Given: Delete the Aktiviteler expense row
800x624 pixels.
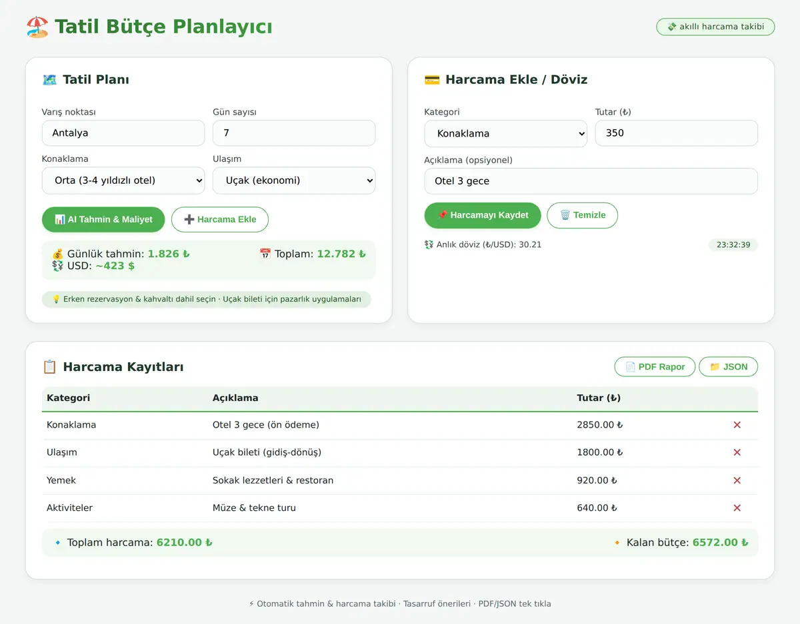Looking at the screenshot, I should click(x=737, y=508).
